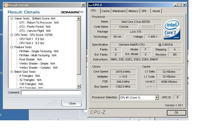This screenshot has width=206, height=128.
Task: Select GT1 - Return To Proxycon row
Action: [39, 23]
